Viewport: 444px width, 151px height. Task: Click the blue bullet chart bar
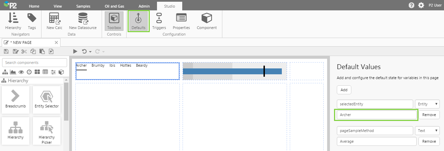click(x=232, y=71)
